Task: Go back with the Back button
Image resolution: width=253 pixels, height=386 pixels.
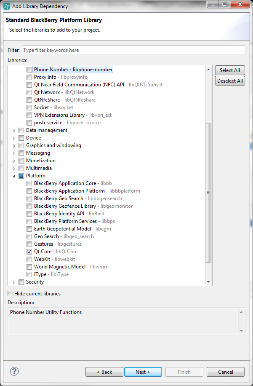Action: coord(104,372)
